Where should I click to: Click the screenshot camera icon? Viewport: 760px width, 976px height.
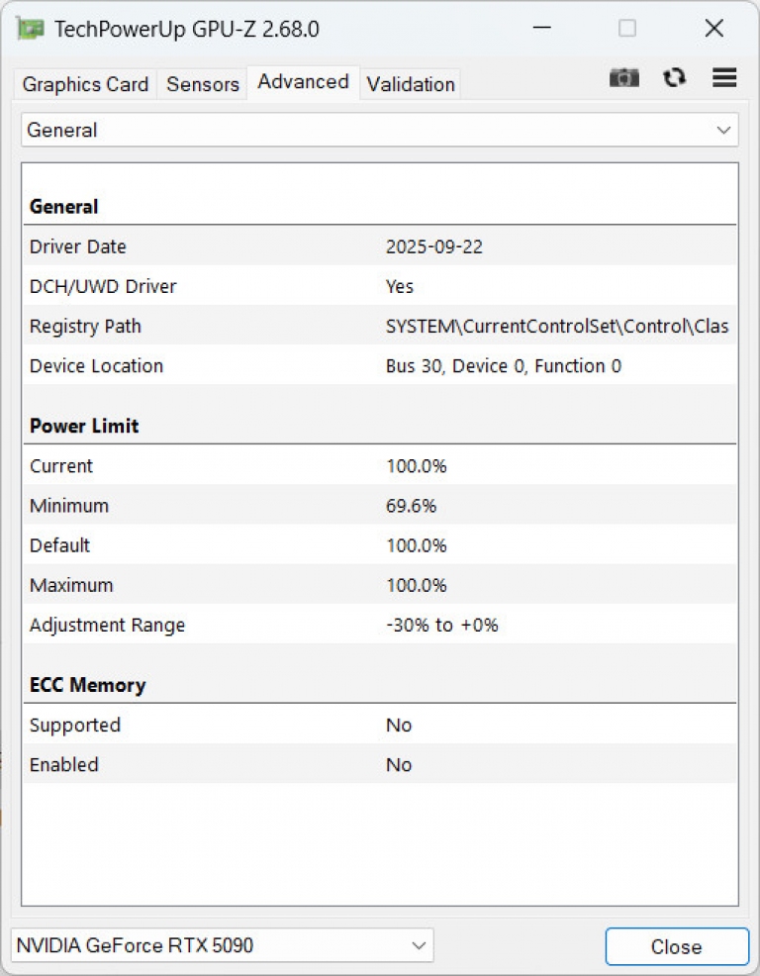click(624, 78)
